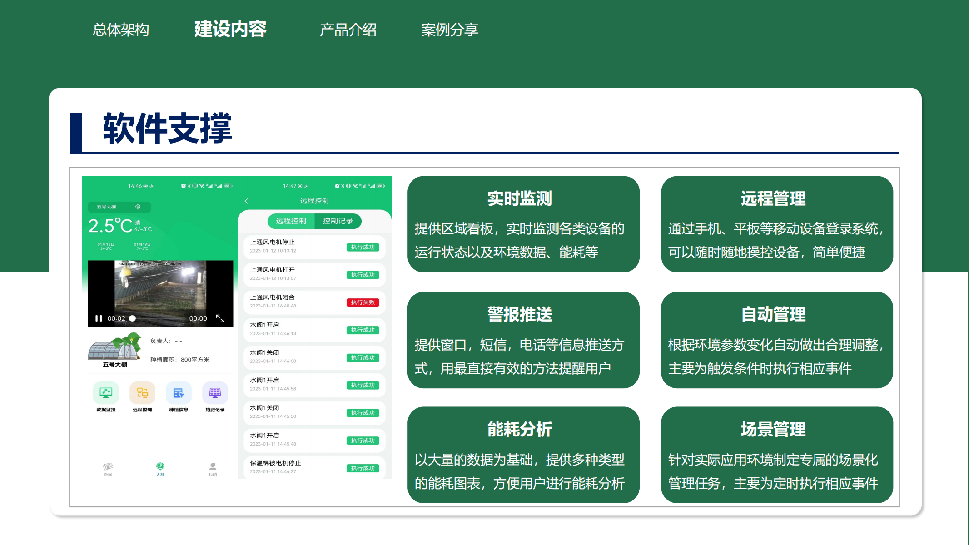Open the 种植信息 planting info icon
Screen dimensions: 969x545
pyautogui.click(x=179, y=393)
